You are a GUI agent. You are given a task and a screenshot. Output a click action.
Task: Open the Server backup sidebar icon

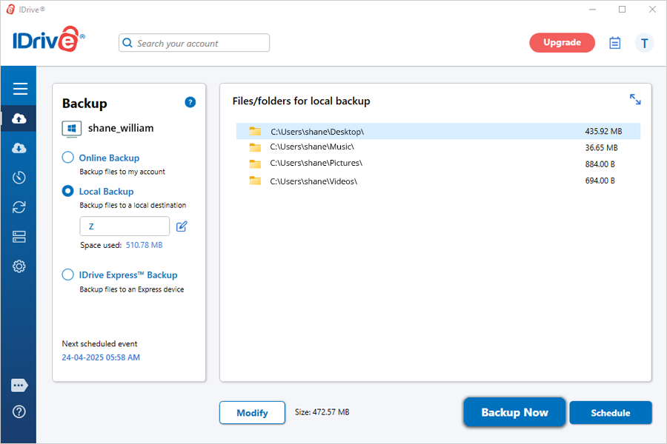pos(19,237)
